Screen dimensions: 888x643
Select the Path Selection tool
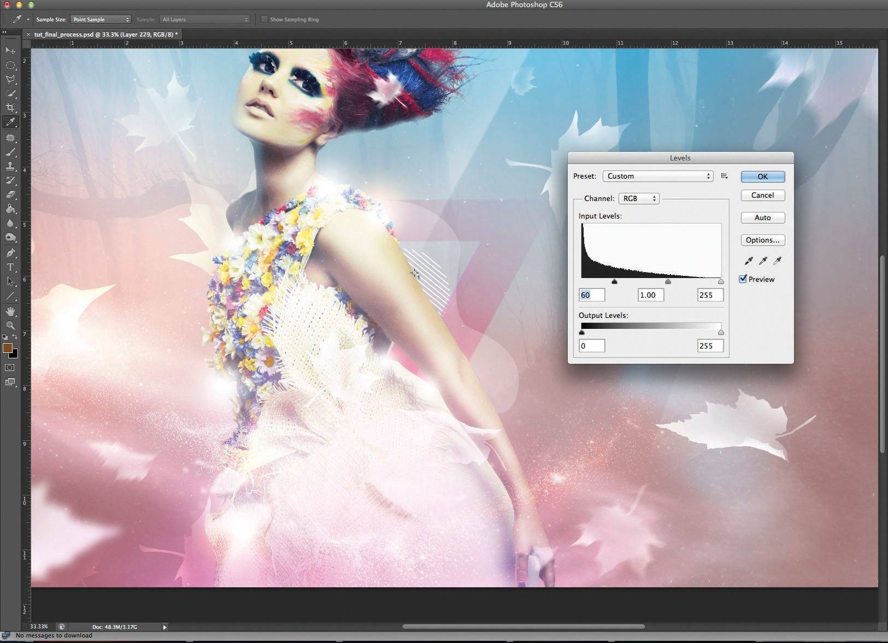pyautogui.click(x=10, y=281)
